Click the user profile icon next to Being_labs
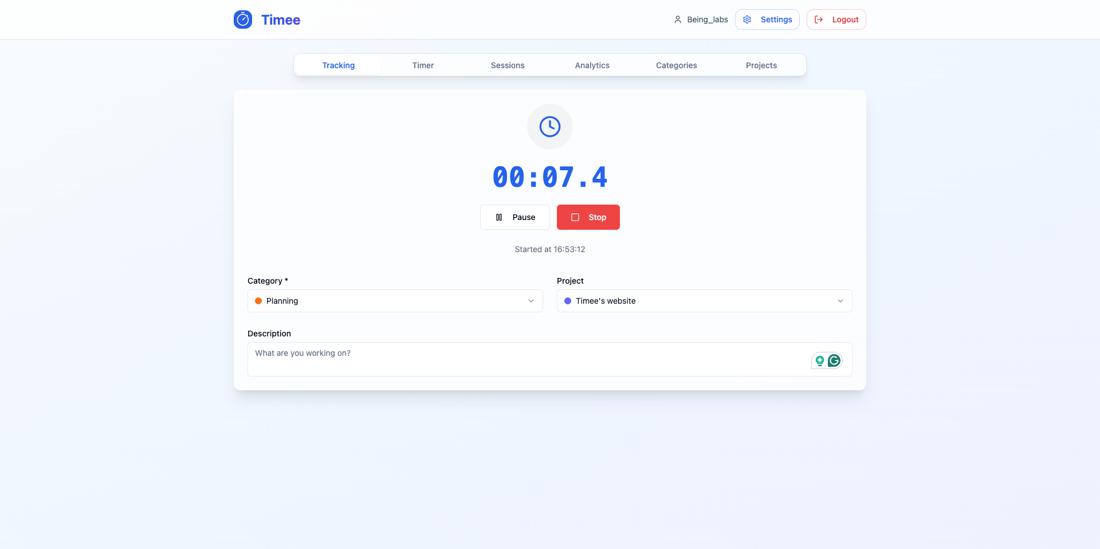The image size is (1100, 549). pyautogui.click(x=677, y=19)
